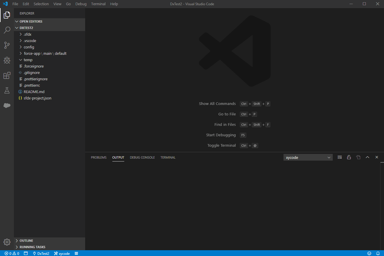This screenshot has width=384, height=256.
Task: Open the .prettierrc file
Action: (50, 85)
